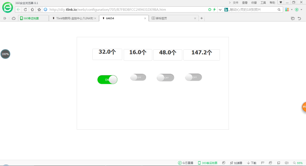
Task: Enable the fourth OFF switch
Action: coord(194,77)
